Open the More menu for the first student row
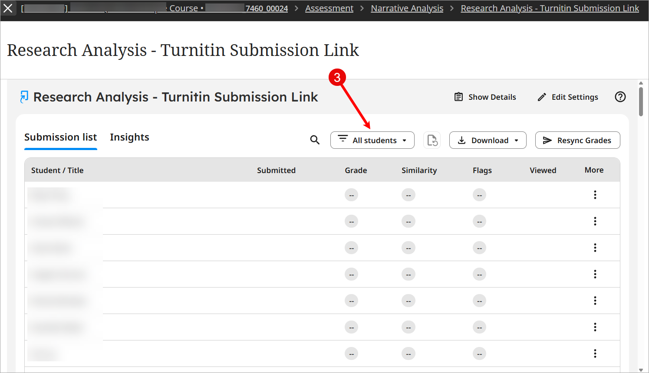The width and height of the screenshot is (649, 373). [x=595, y=195]
